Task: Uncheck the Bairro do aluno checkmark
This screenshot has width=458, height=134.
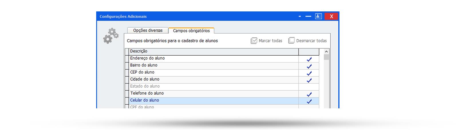Action: (x=309, y=66)
